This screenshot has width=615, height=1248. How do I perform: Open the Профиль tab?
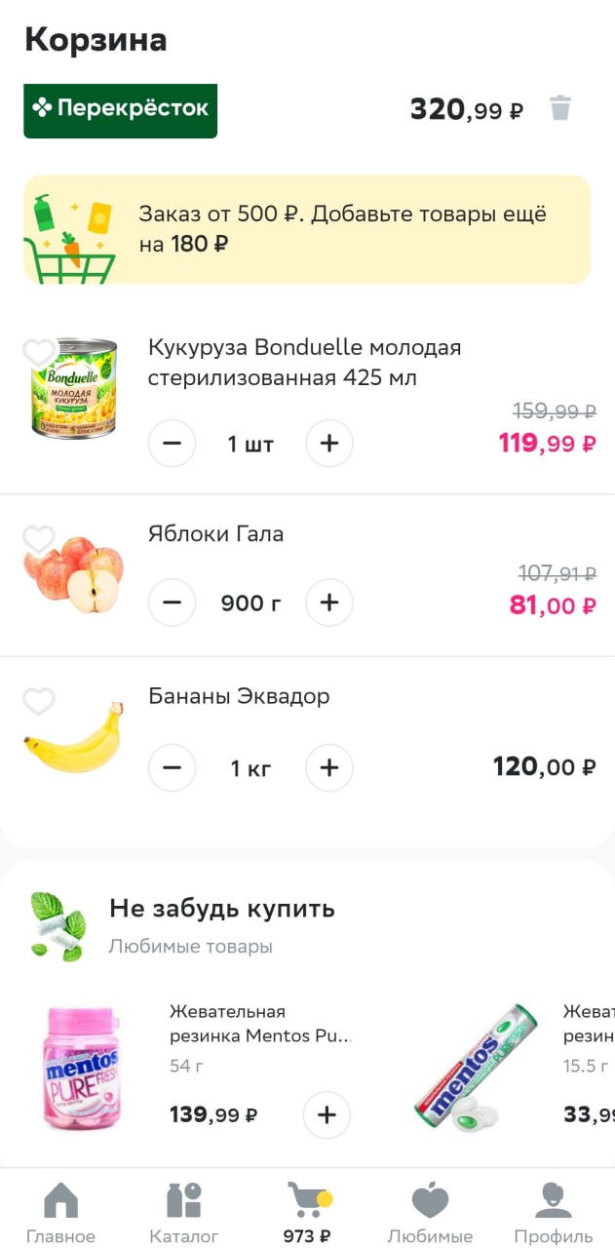coord(553,1212)
